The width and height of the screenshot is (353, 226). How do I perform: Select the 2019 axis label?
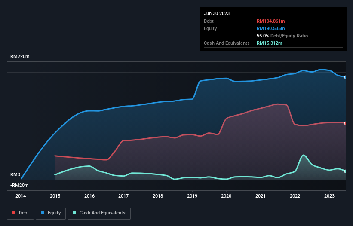(x=192, y=196)
